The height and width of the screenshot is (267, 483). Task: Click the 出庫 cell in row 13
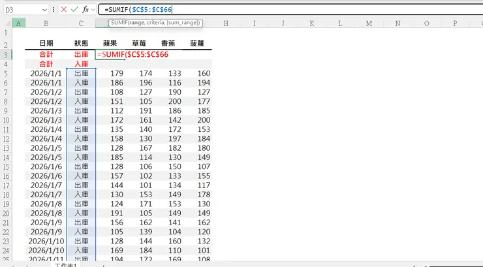pyautogui.click(x=81, y=148)
